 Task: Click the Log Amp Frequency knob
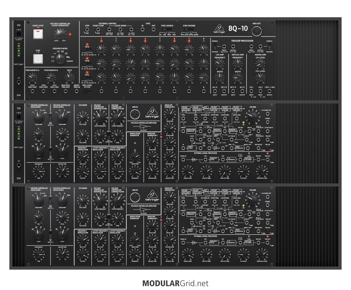click(219, 64)
